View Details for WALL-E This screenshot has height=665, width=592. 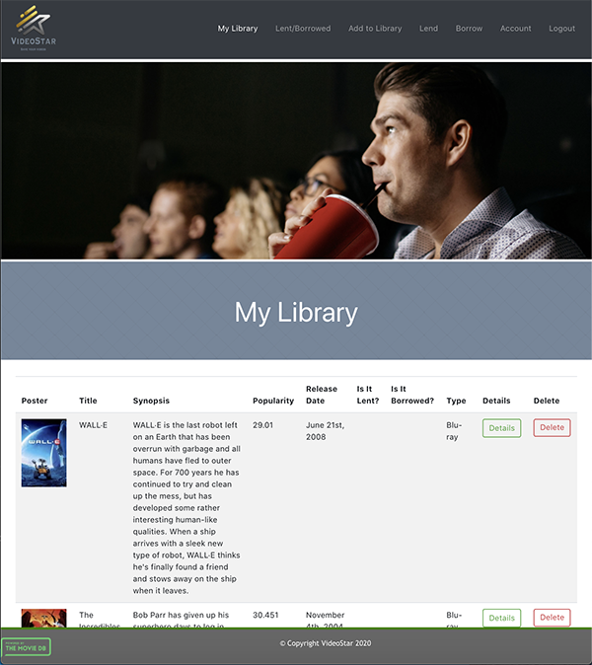(x=501, y=428)
